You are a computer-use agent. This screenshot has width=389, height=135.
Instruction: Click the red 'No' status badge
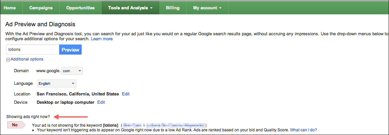point(16,125)
